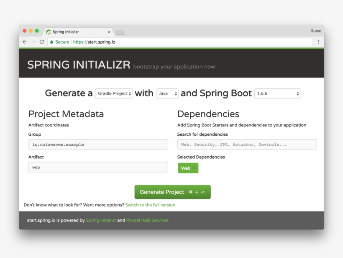The height and width of the screenshot is (258, 343).
Task: Click the browser forward arrow
Action: pos(33,42)
